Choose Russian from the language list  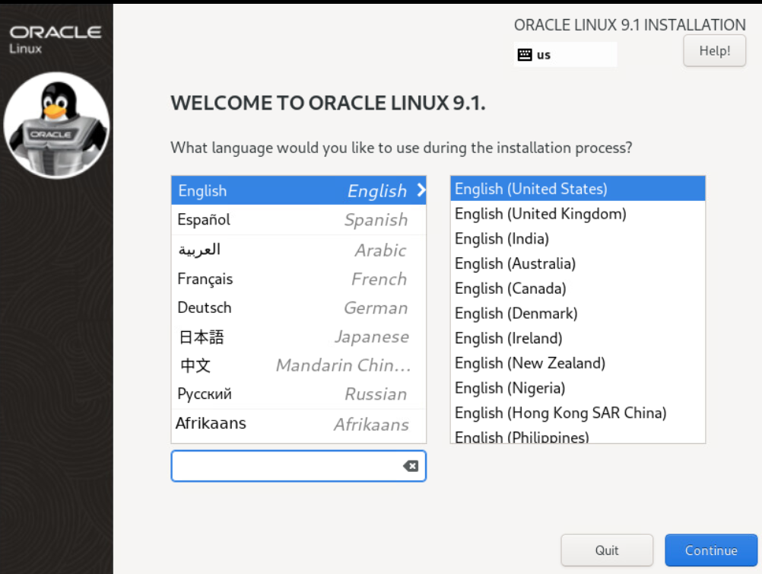point(298,394)
